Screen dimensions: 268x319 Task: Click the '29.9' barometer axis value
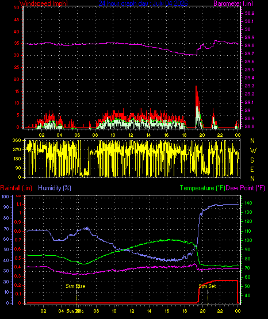click(x=250, y=37)
